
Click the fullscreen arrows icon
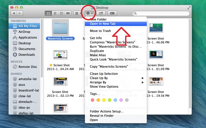click(189, 8)
